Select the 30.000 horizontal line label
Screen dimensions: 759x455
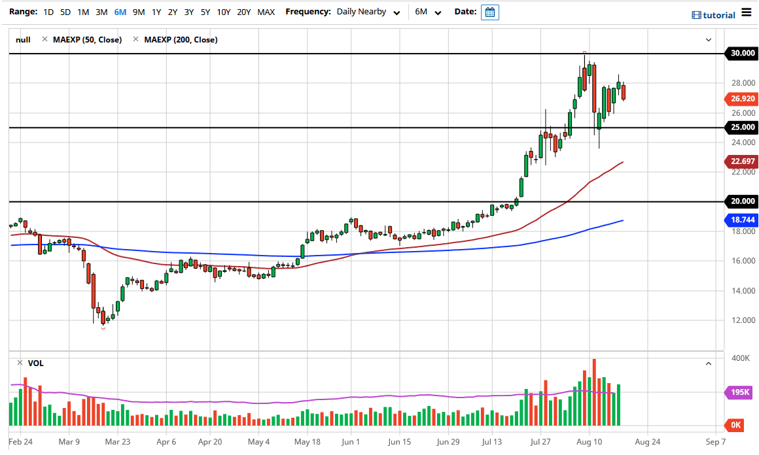point(740,54)
